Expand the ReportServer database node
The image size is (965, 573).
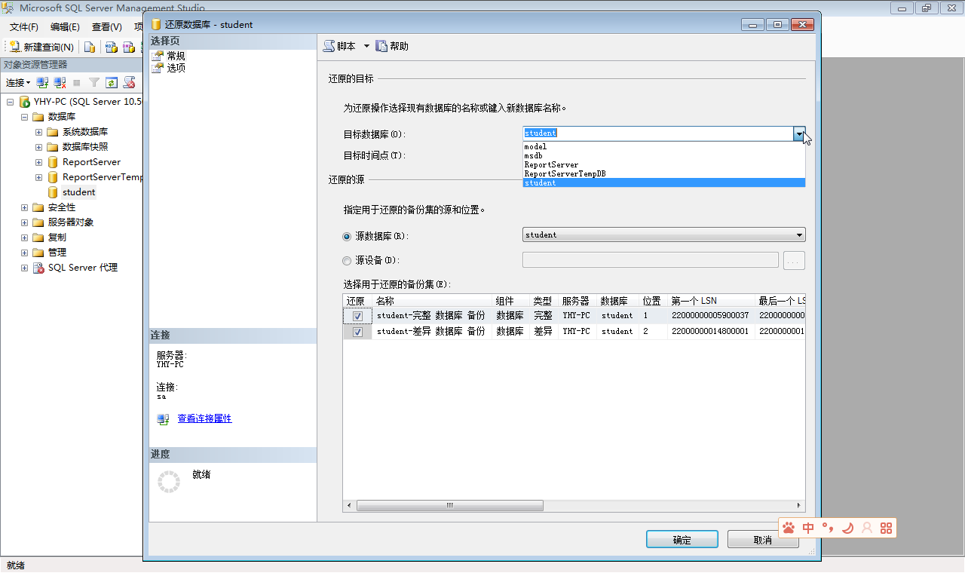(x=39, y=162)
